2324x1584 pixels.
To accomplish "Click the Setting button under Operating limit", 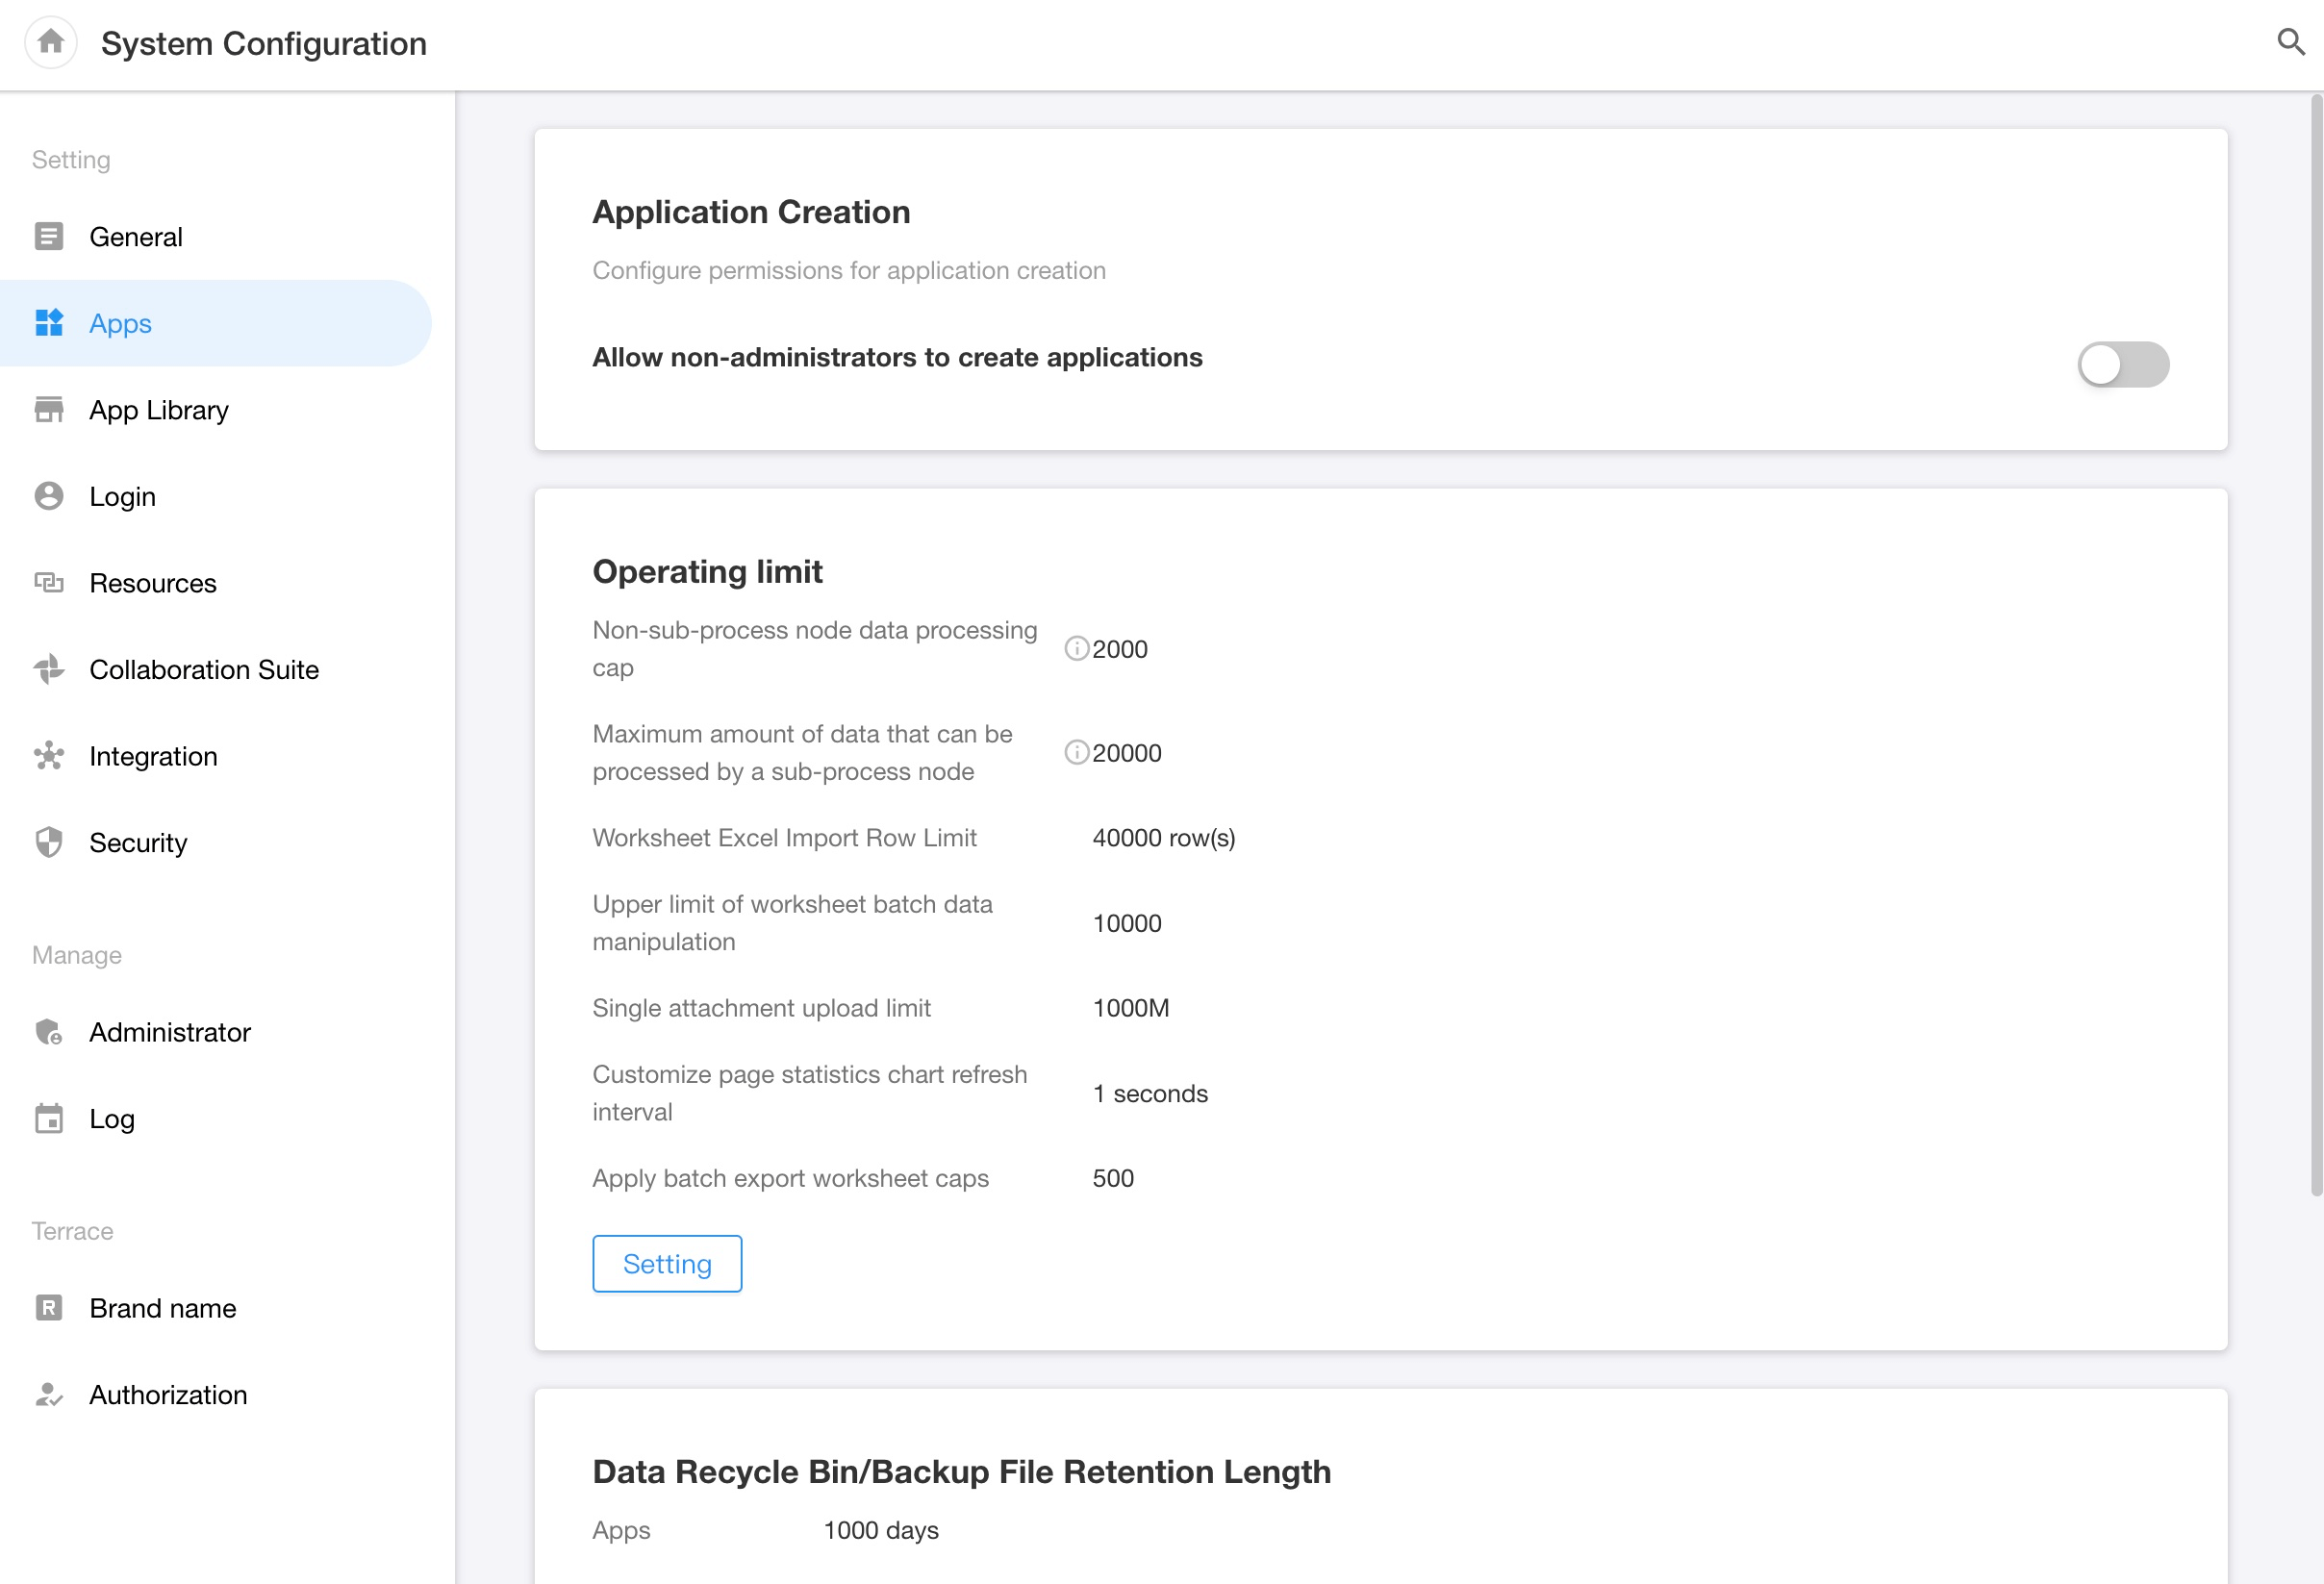I will (x=667, y=1264).
